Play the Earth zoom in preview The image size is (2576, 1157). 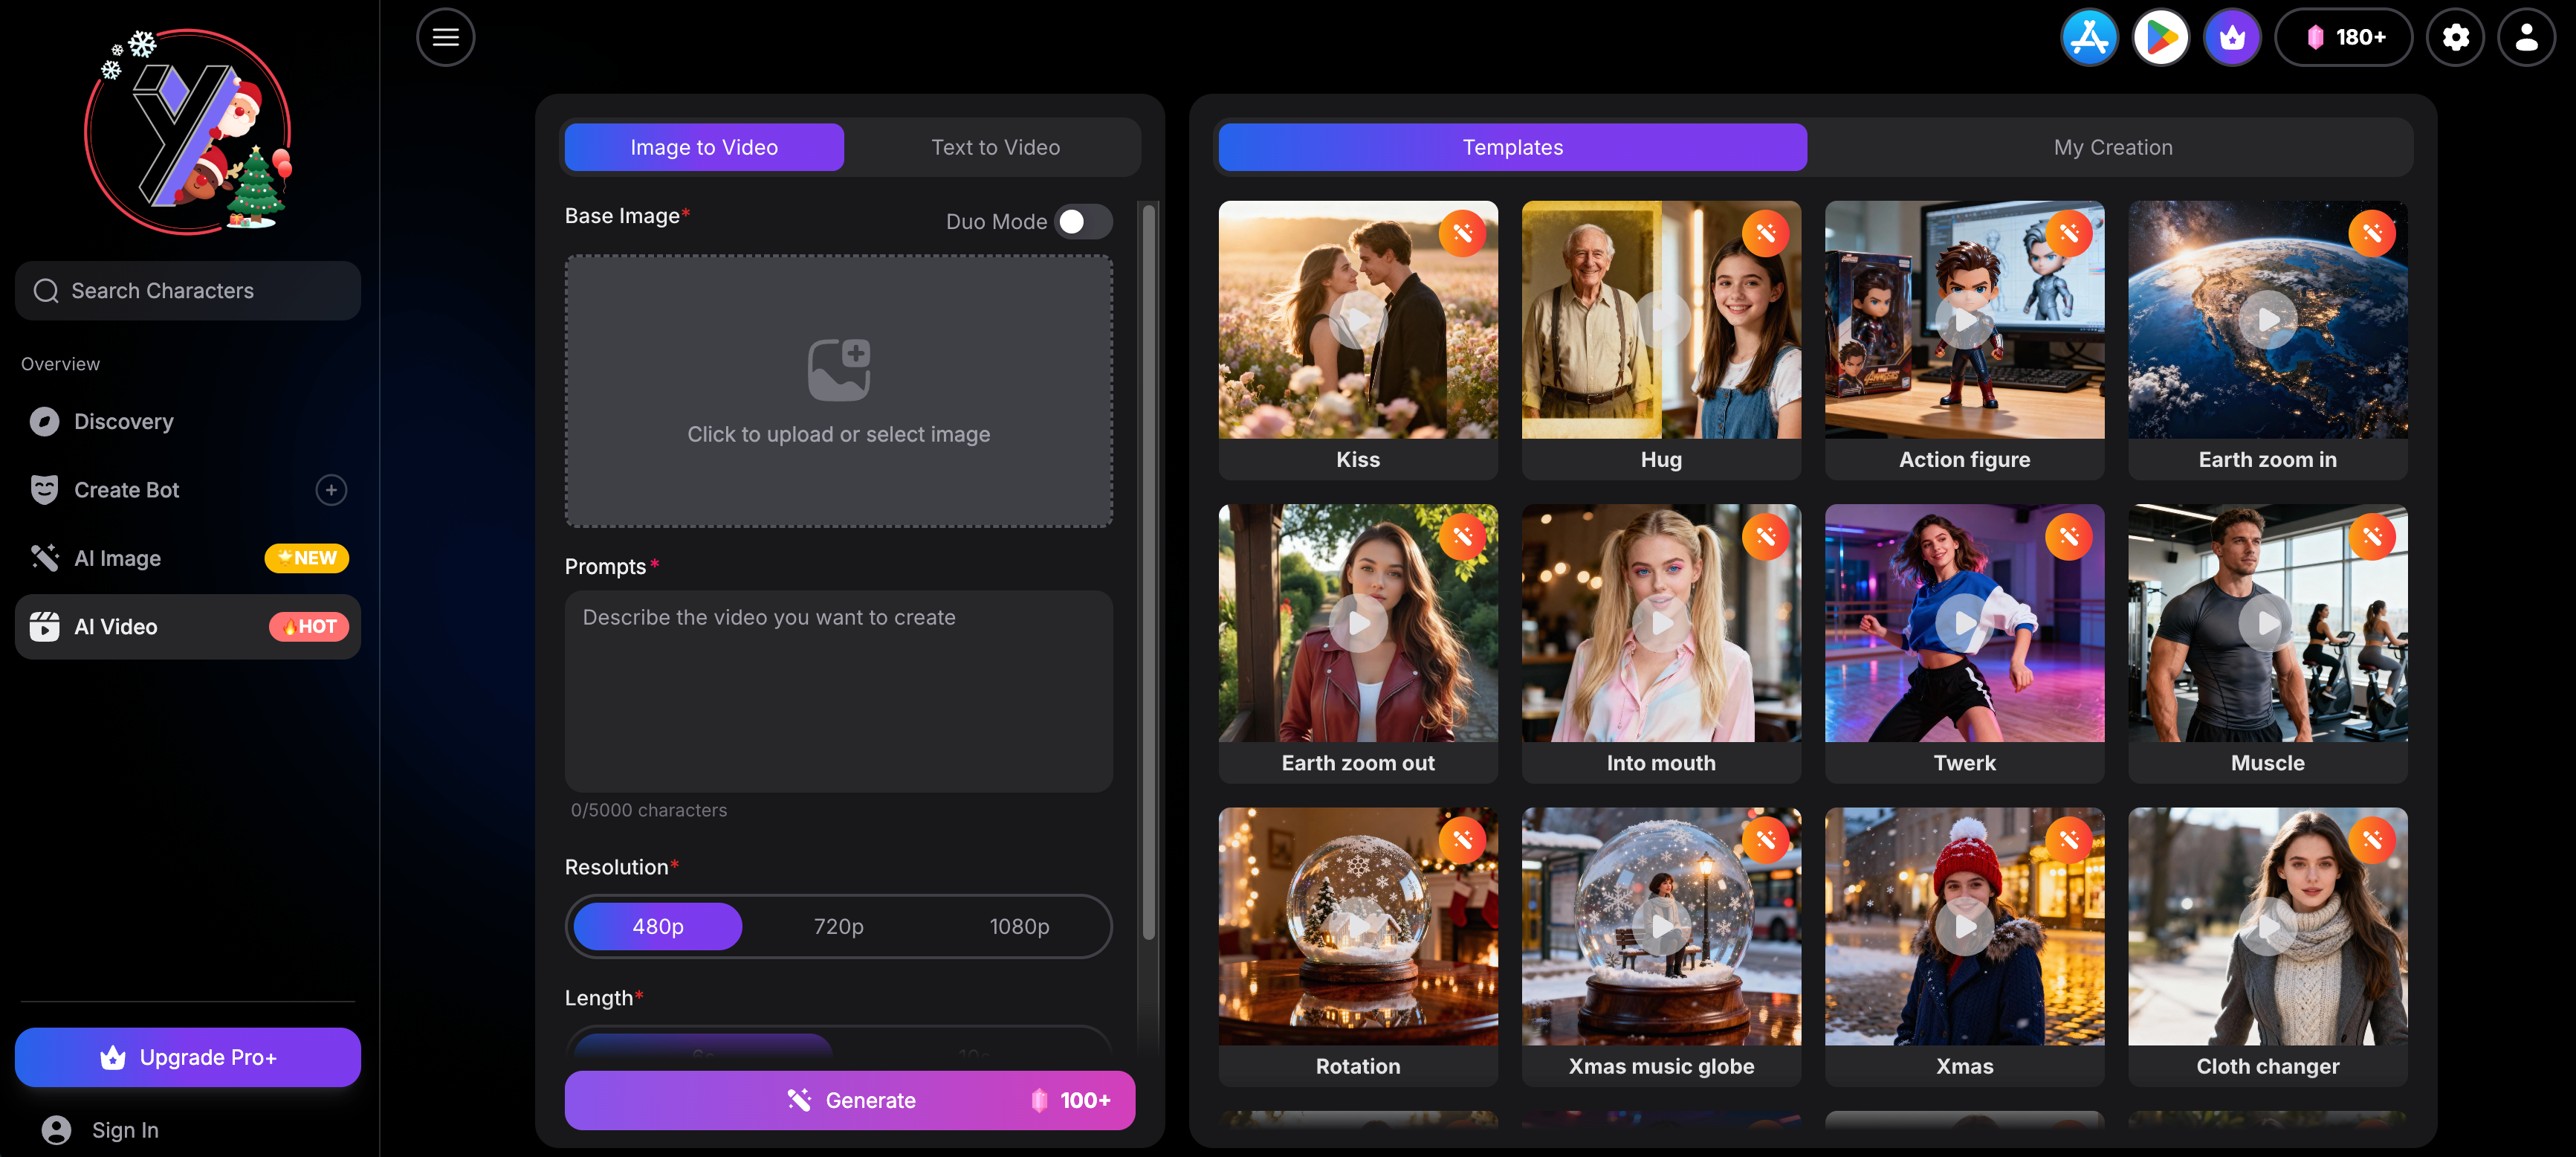coord(2267,320)
